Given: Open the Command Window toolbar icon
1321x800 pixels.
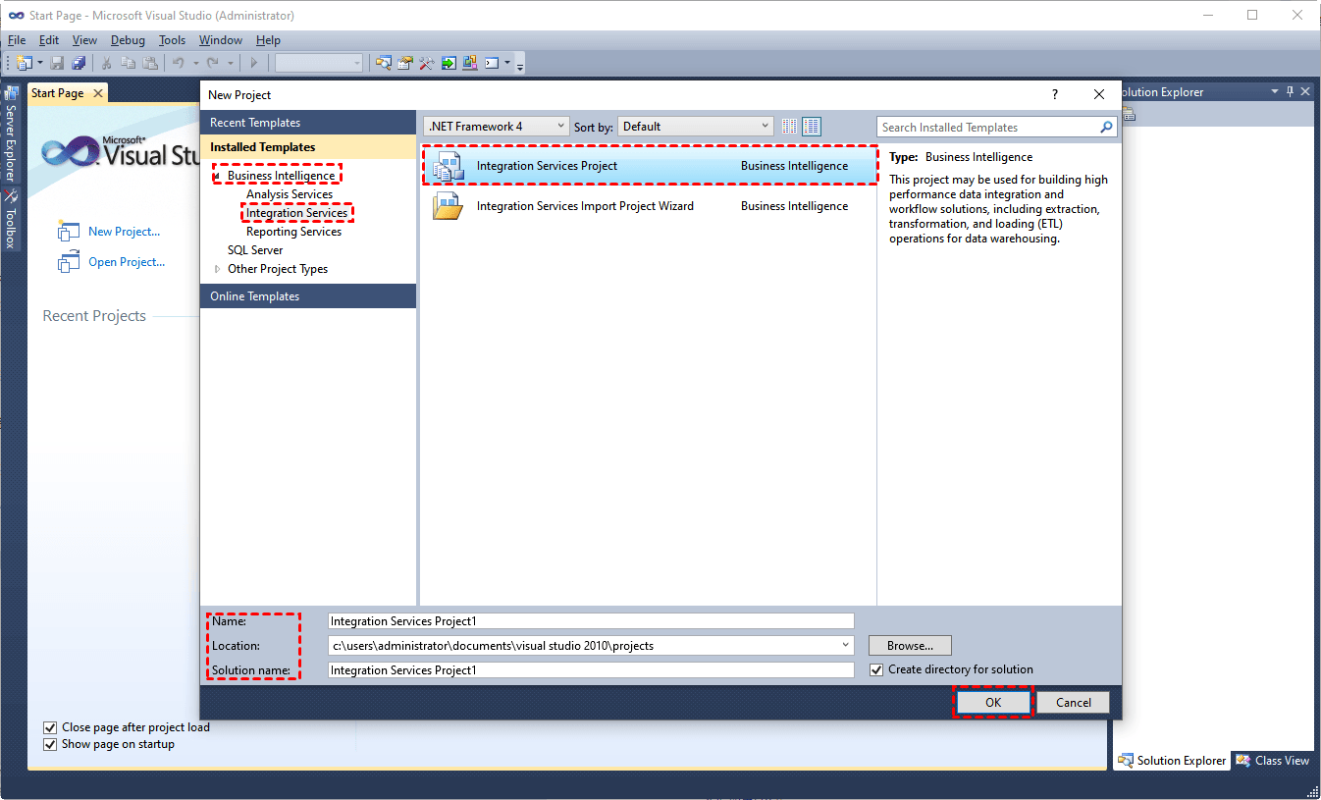Looking at the screenshot, I should [x=492, y=63].
